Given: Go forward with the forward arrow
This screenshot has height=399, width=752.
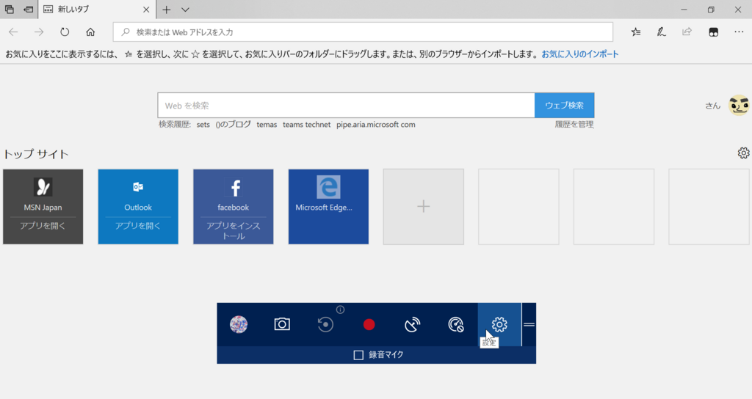Looking at the screenshot, I should [x=39, y=32].
